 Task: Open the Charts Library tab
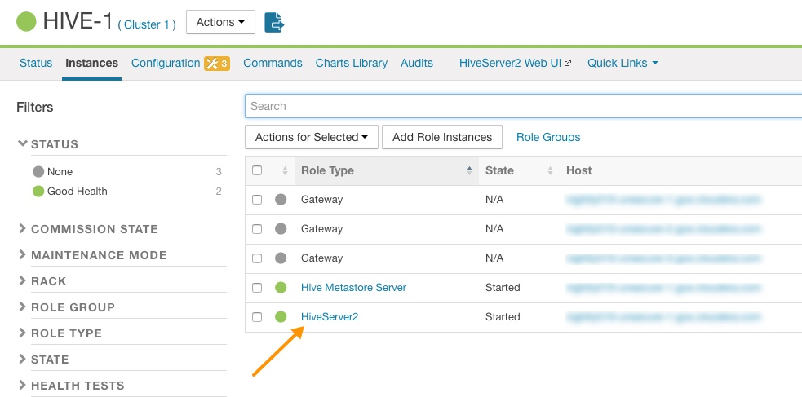pyautogui.click(x=351, y=63)
